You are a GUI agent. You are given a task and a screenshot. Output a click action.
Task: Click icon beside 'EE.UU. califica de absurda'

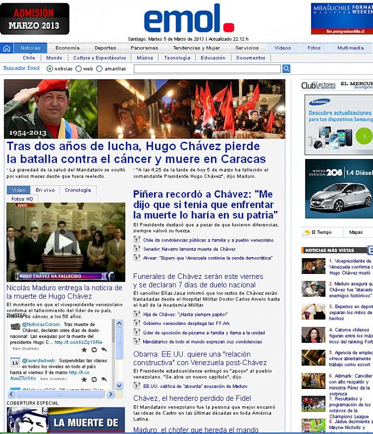(137, 385)
